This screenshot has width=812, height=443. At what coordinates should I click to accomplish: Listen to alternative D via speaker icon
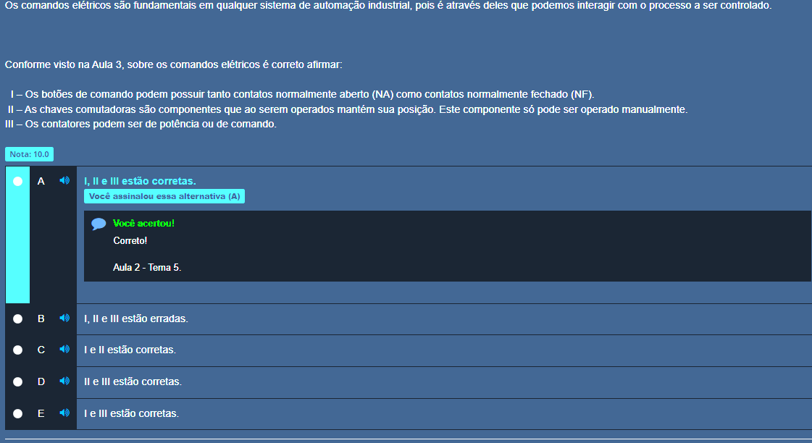click(x=64, y=381)
